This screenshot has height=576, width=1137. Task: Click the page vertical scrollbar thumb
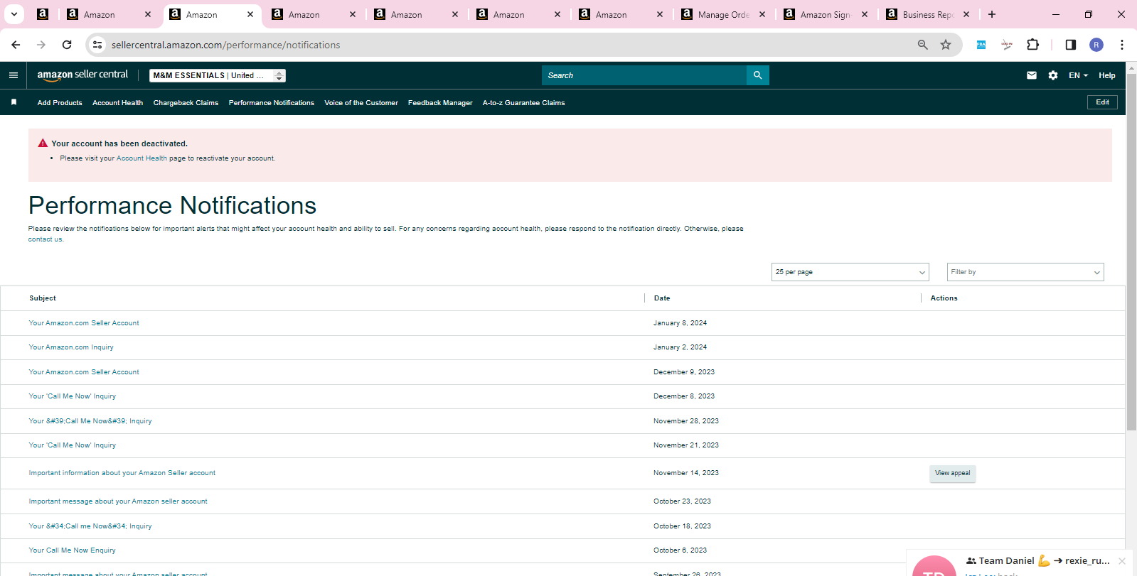[x=1131, y=252]
